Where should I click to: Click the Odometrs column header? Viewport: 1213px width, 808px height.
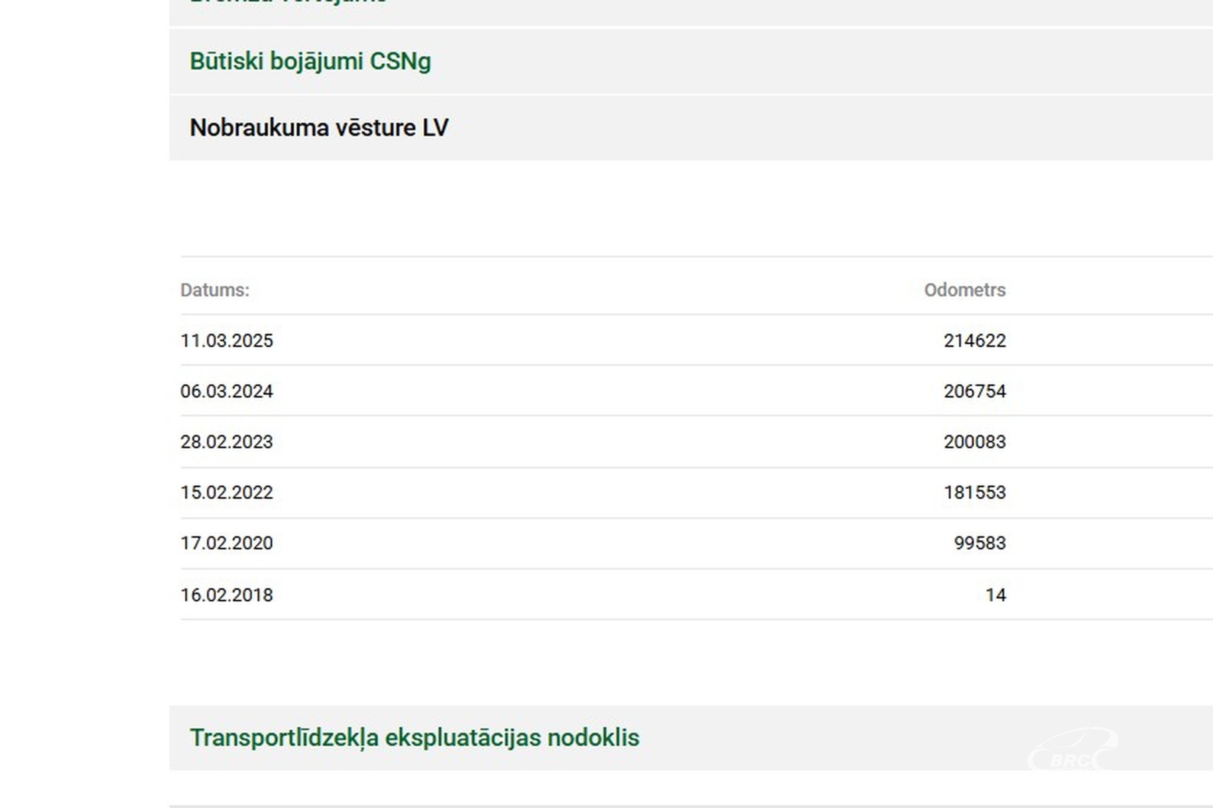pyautogui.click(x=964, y=290)
